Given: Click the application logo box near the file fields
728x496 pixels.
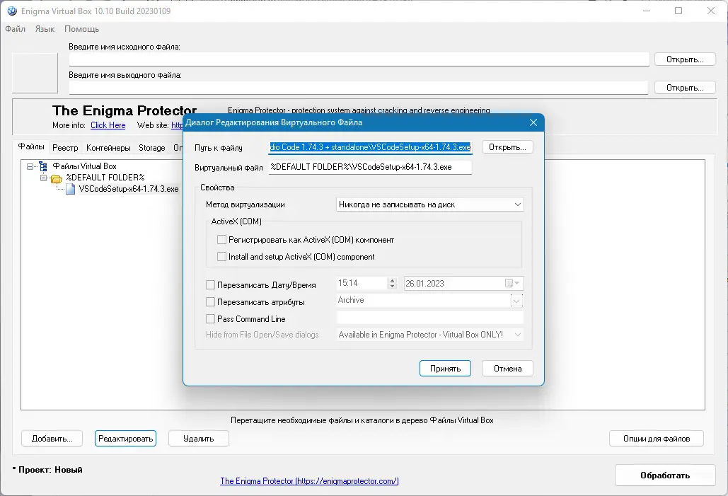Looking at the screenshot, I should tap(35, 73).
